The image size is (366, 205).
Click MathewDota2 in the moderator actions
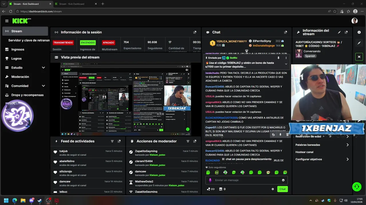(144, 181)
